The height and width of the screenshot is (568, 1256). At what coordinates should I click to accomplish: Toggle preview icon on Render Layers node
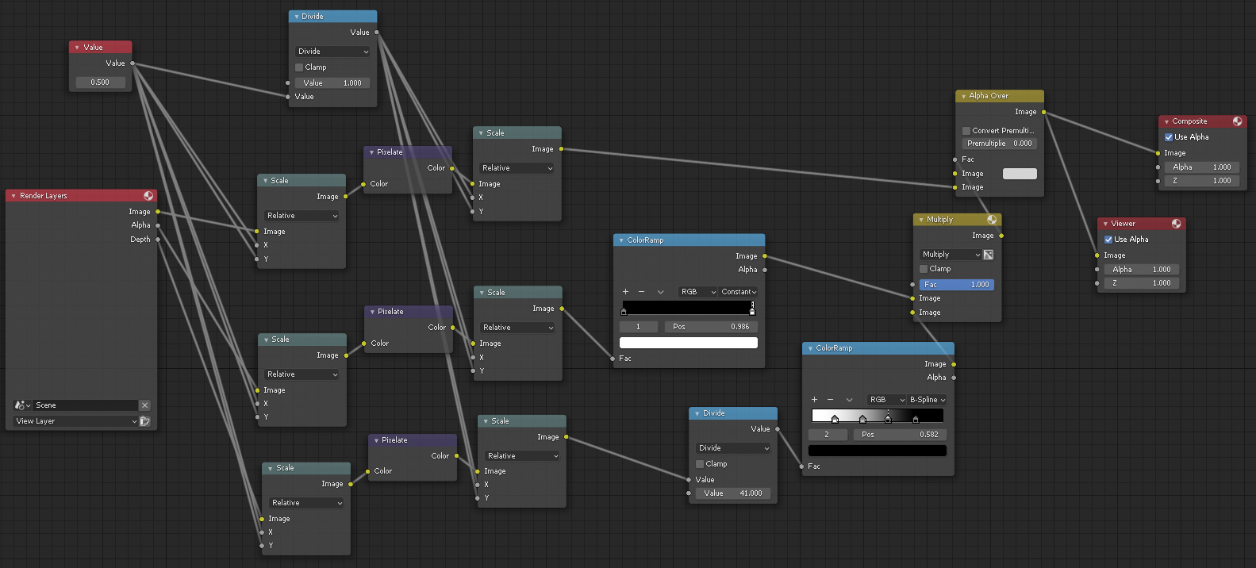148,196
